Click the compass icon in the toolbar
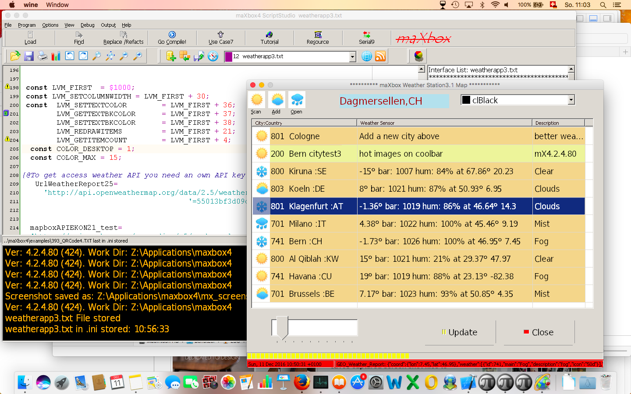The height and width of the screenshot is (394, 631). point(213,56)
